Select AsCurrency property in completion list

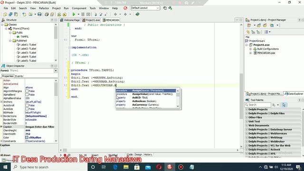click(146, 104)
